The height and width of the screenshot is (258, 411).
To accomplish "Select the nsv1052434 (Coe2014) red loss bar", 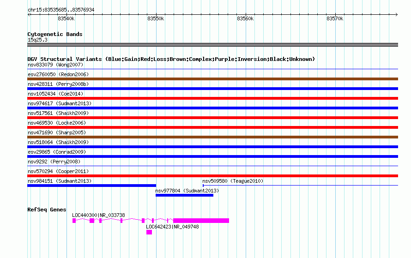I will [212, 98].
